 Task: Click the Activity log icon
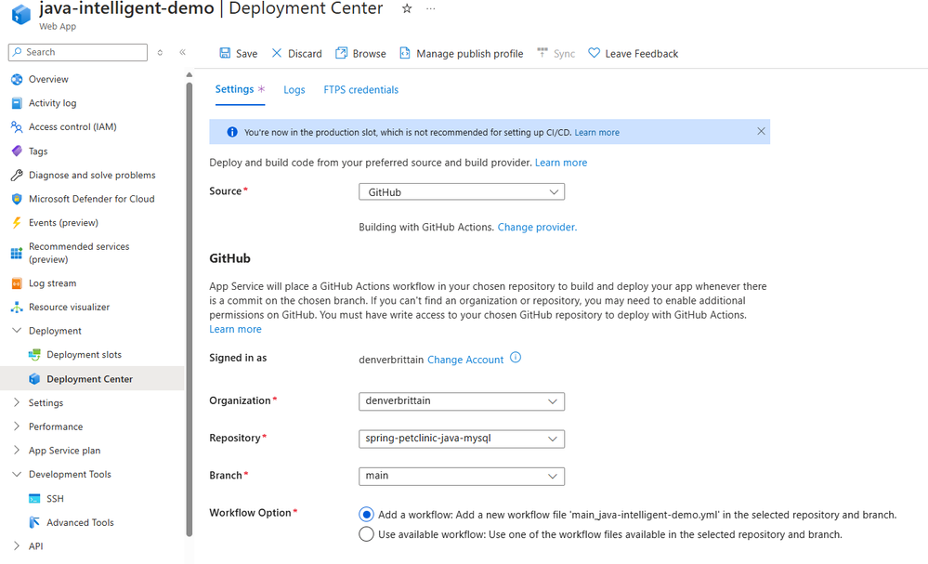[17, 103]
